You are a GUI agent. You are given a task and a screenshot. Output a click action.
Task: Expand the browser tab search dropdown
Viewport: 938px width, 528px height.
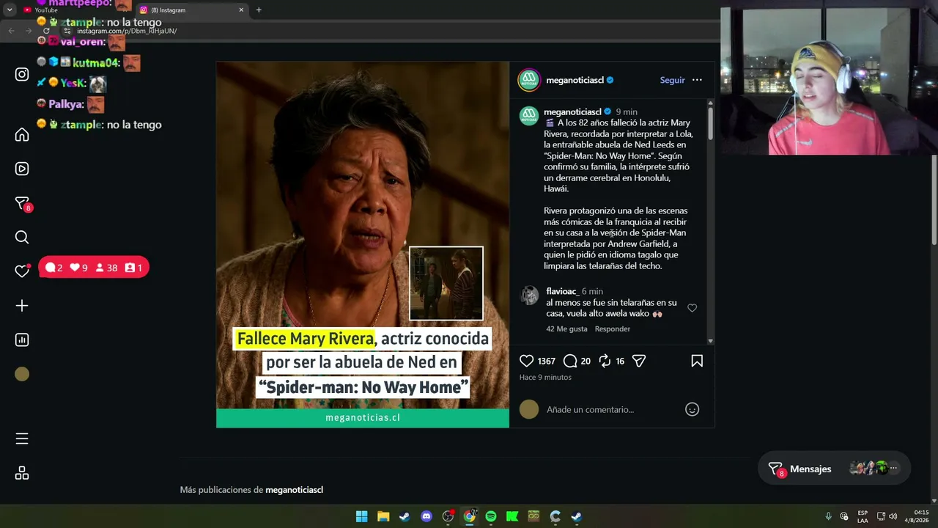tap(10, 10)
